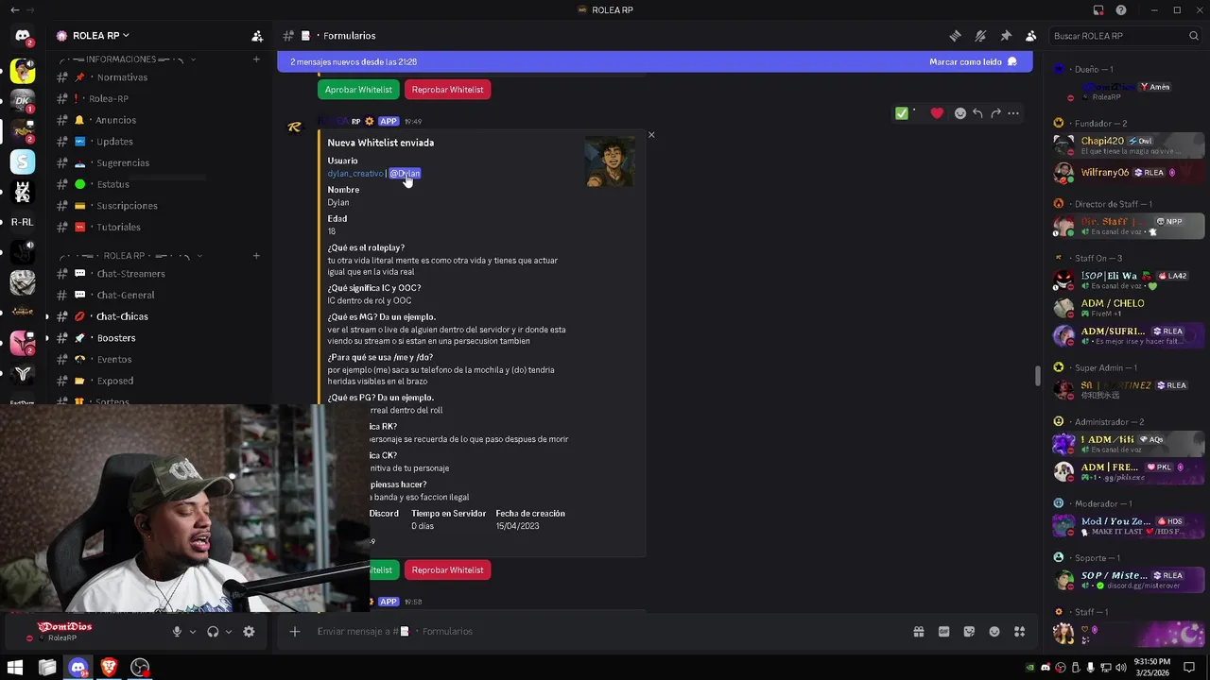The image size is (1210, 680).
Task: Open the Rolea-RP channel
Action: pyautogui.click(x=109, y=98)
